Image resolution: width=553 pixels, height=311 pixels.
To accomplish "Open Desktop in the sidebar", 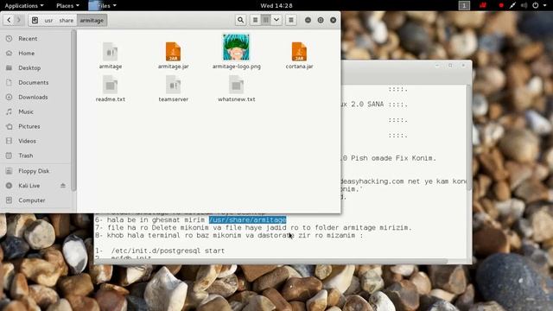I will pyautogui.click(x=36, y=67).
